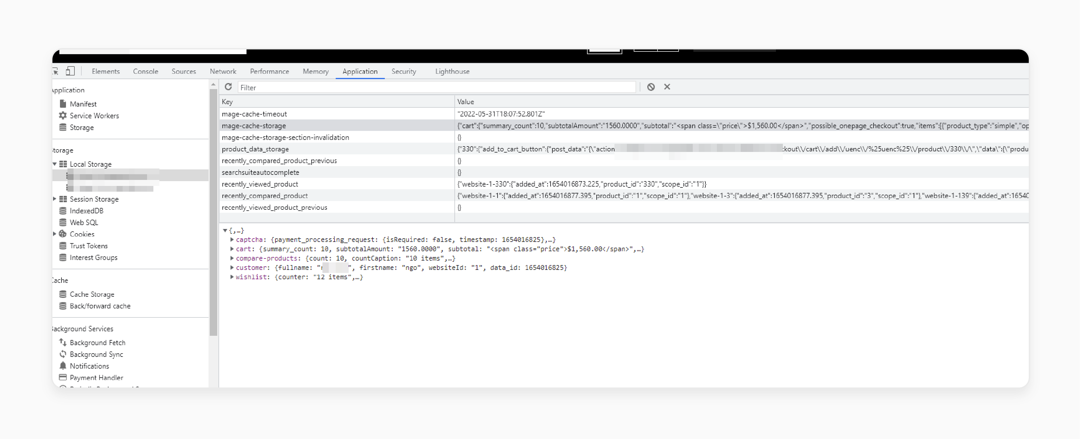Click the clear all storage icon
The height and width of the screenshot is (439, 1080).
tap(651, 87)
